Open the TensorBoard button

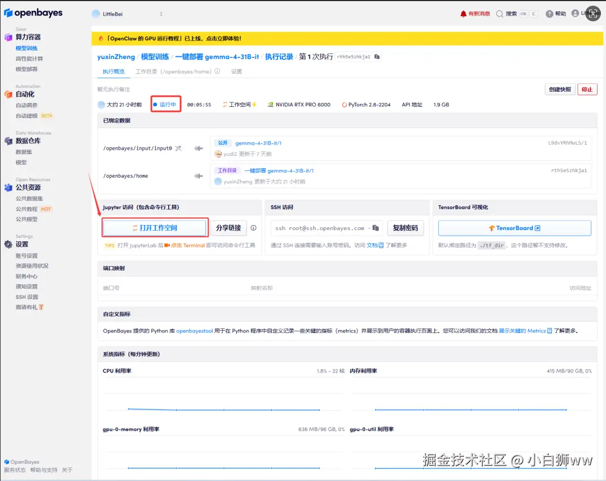[514, 228]
